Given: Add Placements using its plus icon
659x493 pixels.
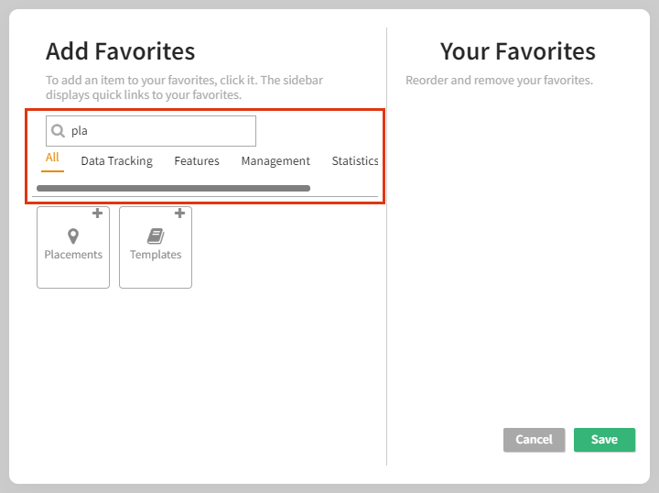Looking at the screenshot, I should pyautogui.click(x=97, y=214).
